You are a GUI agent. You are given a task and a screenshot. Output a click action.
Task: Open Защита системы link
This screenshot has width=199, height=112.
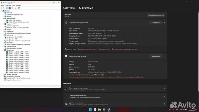104,49
